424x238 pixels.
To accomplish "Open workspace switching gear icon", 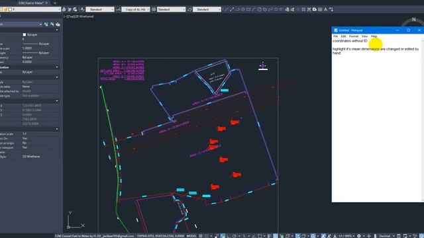I will click(x=359, y=236).
